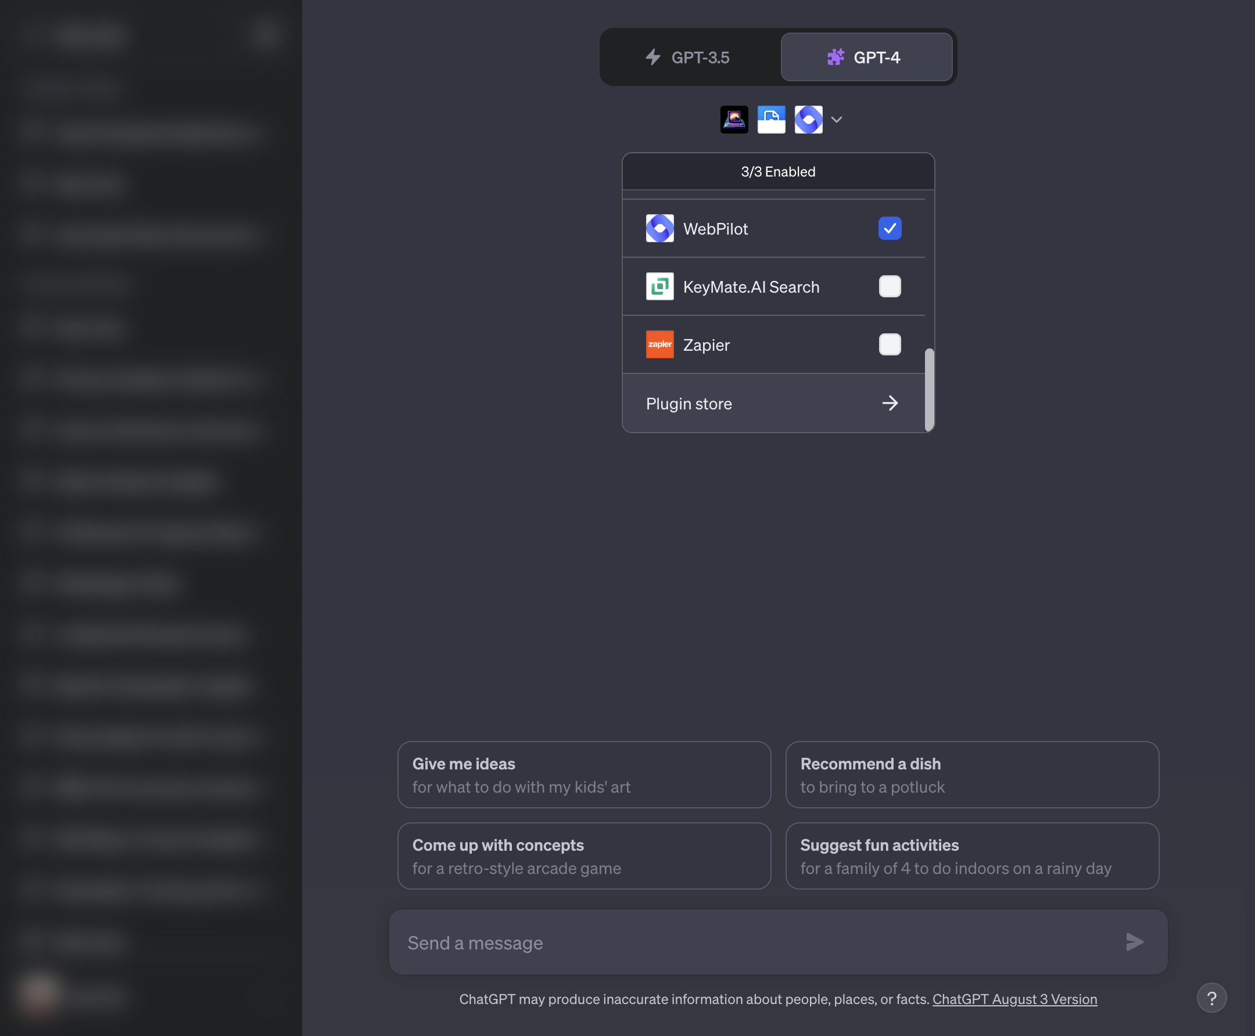The image size is (1255, 1036).
Task: Click the purple puzzle piece plugin icon
Action: coord(836,57)
